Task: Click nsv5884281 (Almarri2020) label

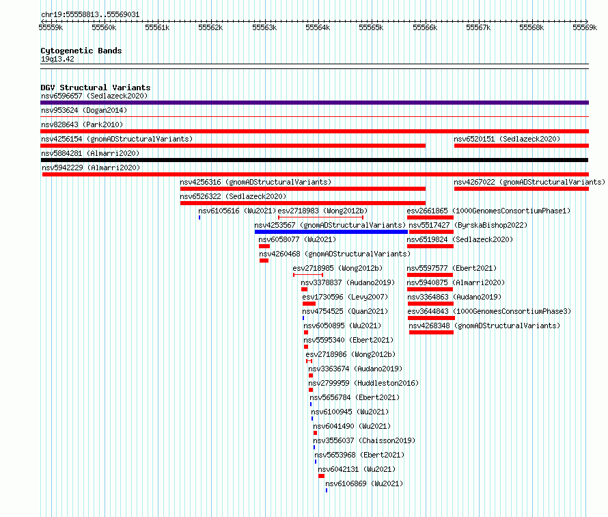Action: coord(90,153)
